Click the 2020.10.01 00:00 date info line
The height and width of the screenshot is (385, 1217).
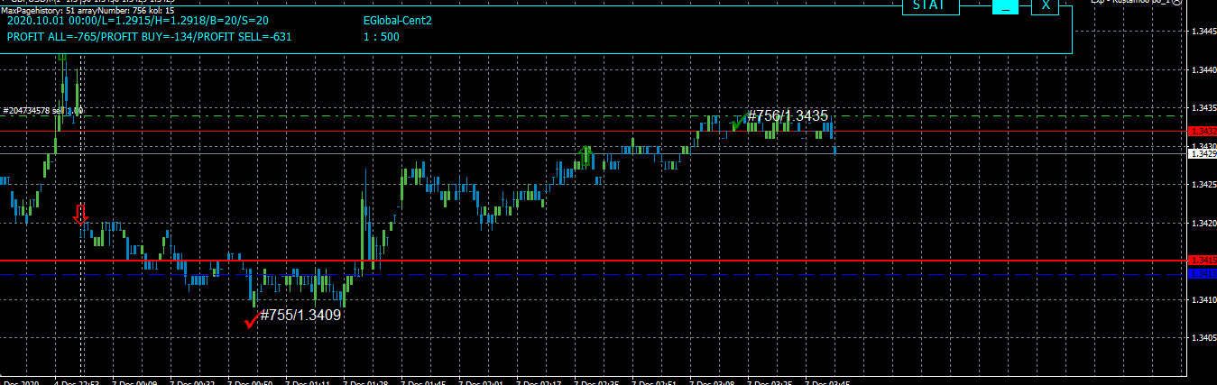pyautogui.click(x=138, y=20)
